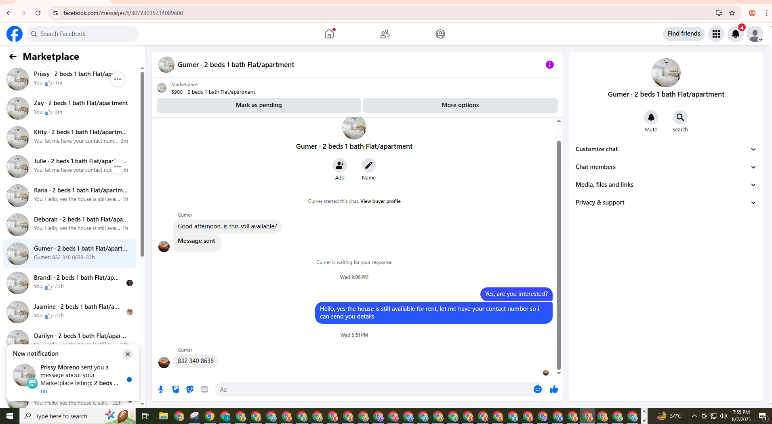Click Mark as pending button
Viewport: 772px width, 424px height.
click(x=259, y=105)
